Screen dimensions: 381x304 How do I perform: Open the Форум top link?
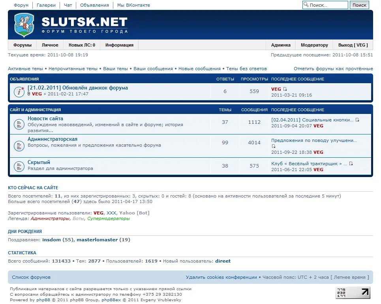click(x=21, y=5)
